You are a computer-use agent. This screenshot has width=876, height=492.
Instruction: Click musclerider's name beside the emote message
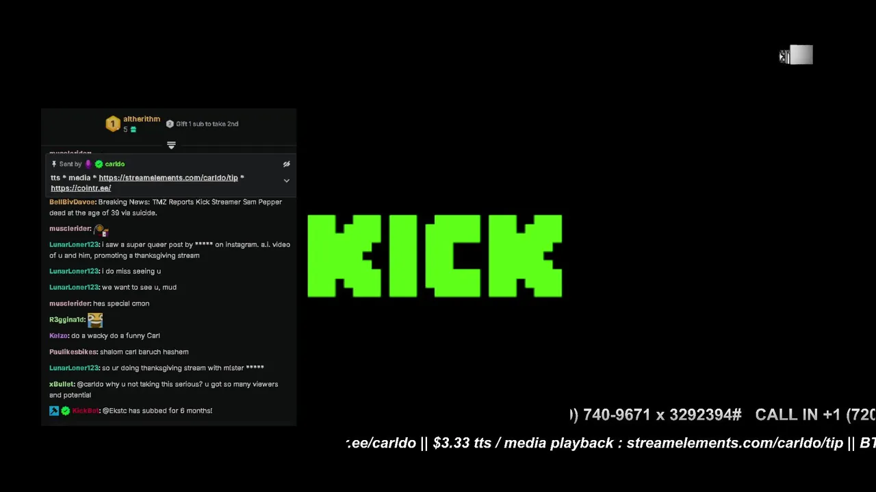69,228
